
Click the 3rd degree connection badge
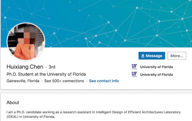coord(52,67)
